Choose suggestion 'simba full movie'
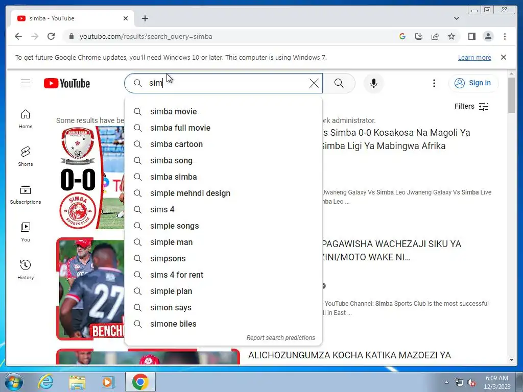The height and width of the screenshot is (392, 523). click(223, 128)
